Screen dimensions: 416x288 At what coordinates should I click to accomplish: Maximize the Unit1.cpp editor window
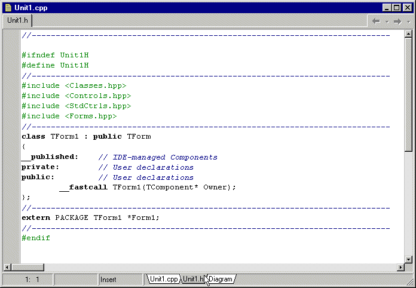tap(397, 8)
